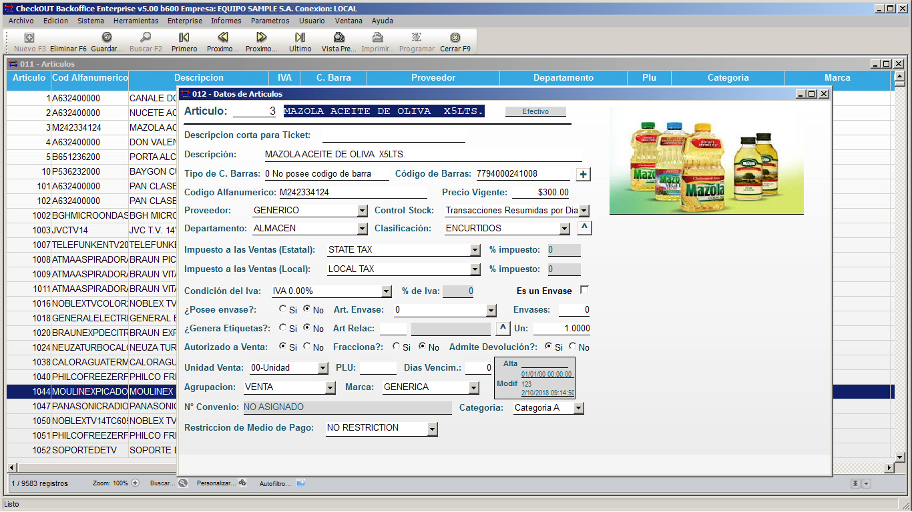
Task: Jump to first record with Primero
Action: click(x=184, y=38)
